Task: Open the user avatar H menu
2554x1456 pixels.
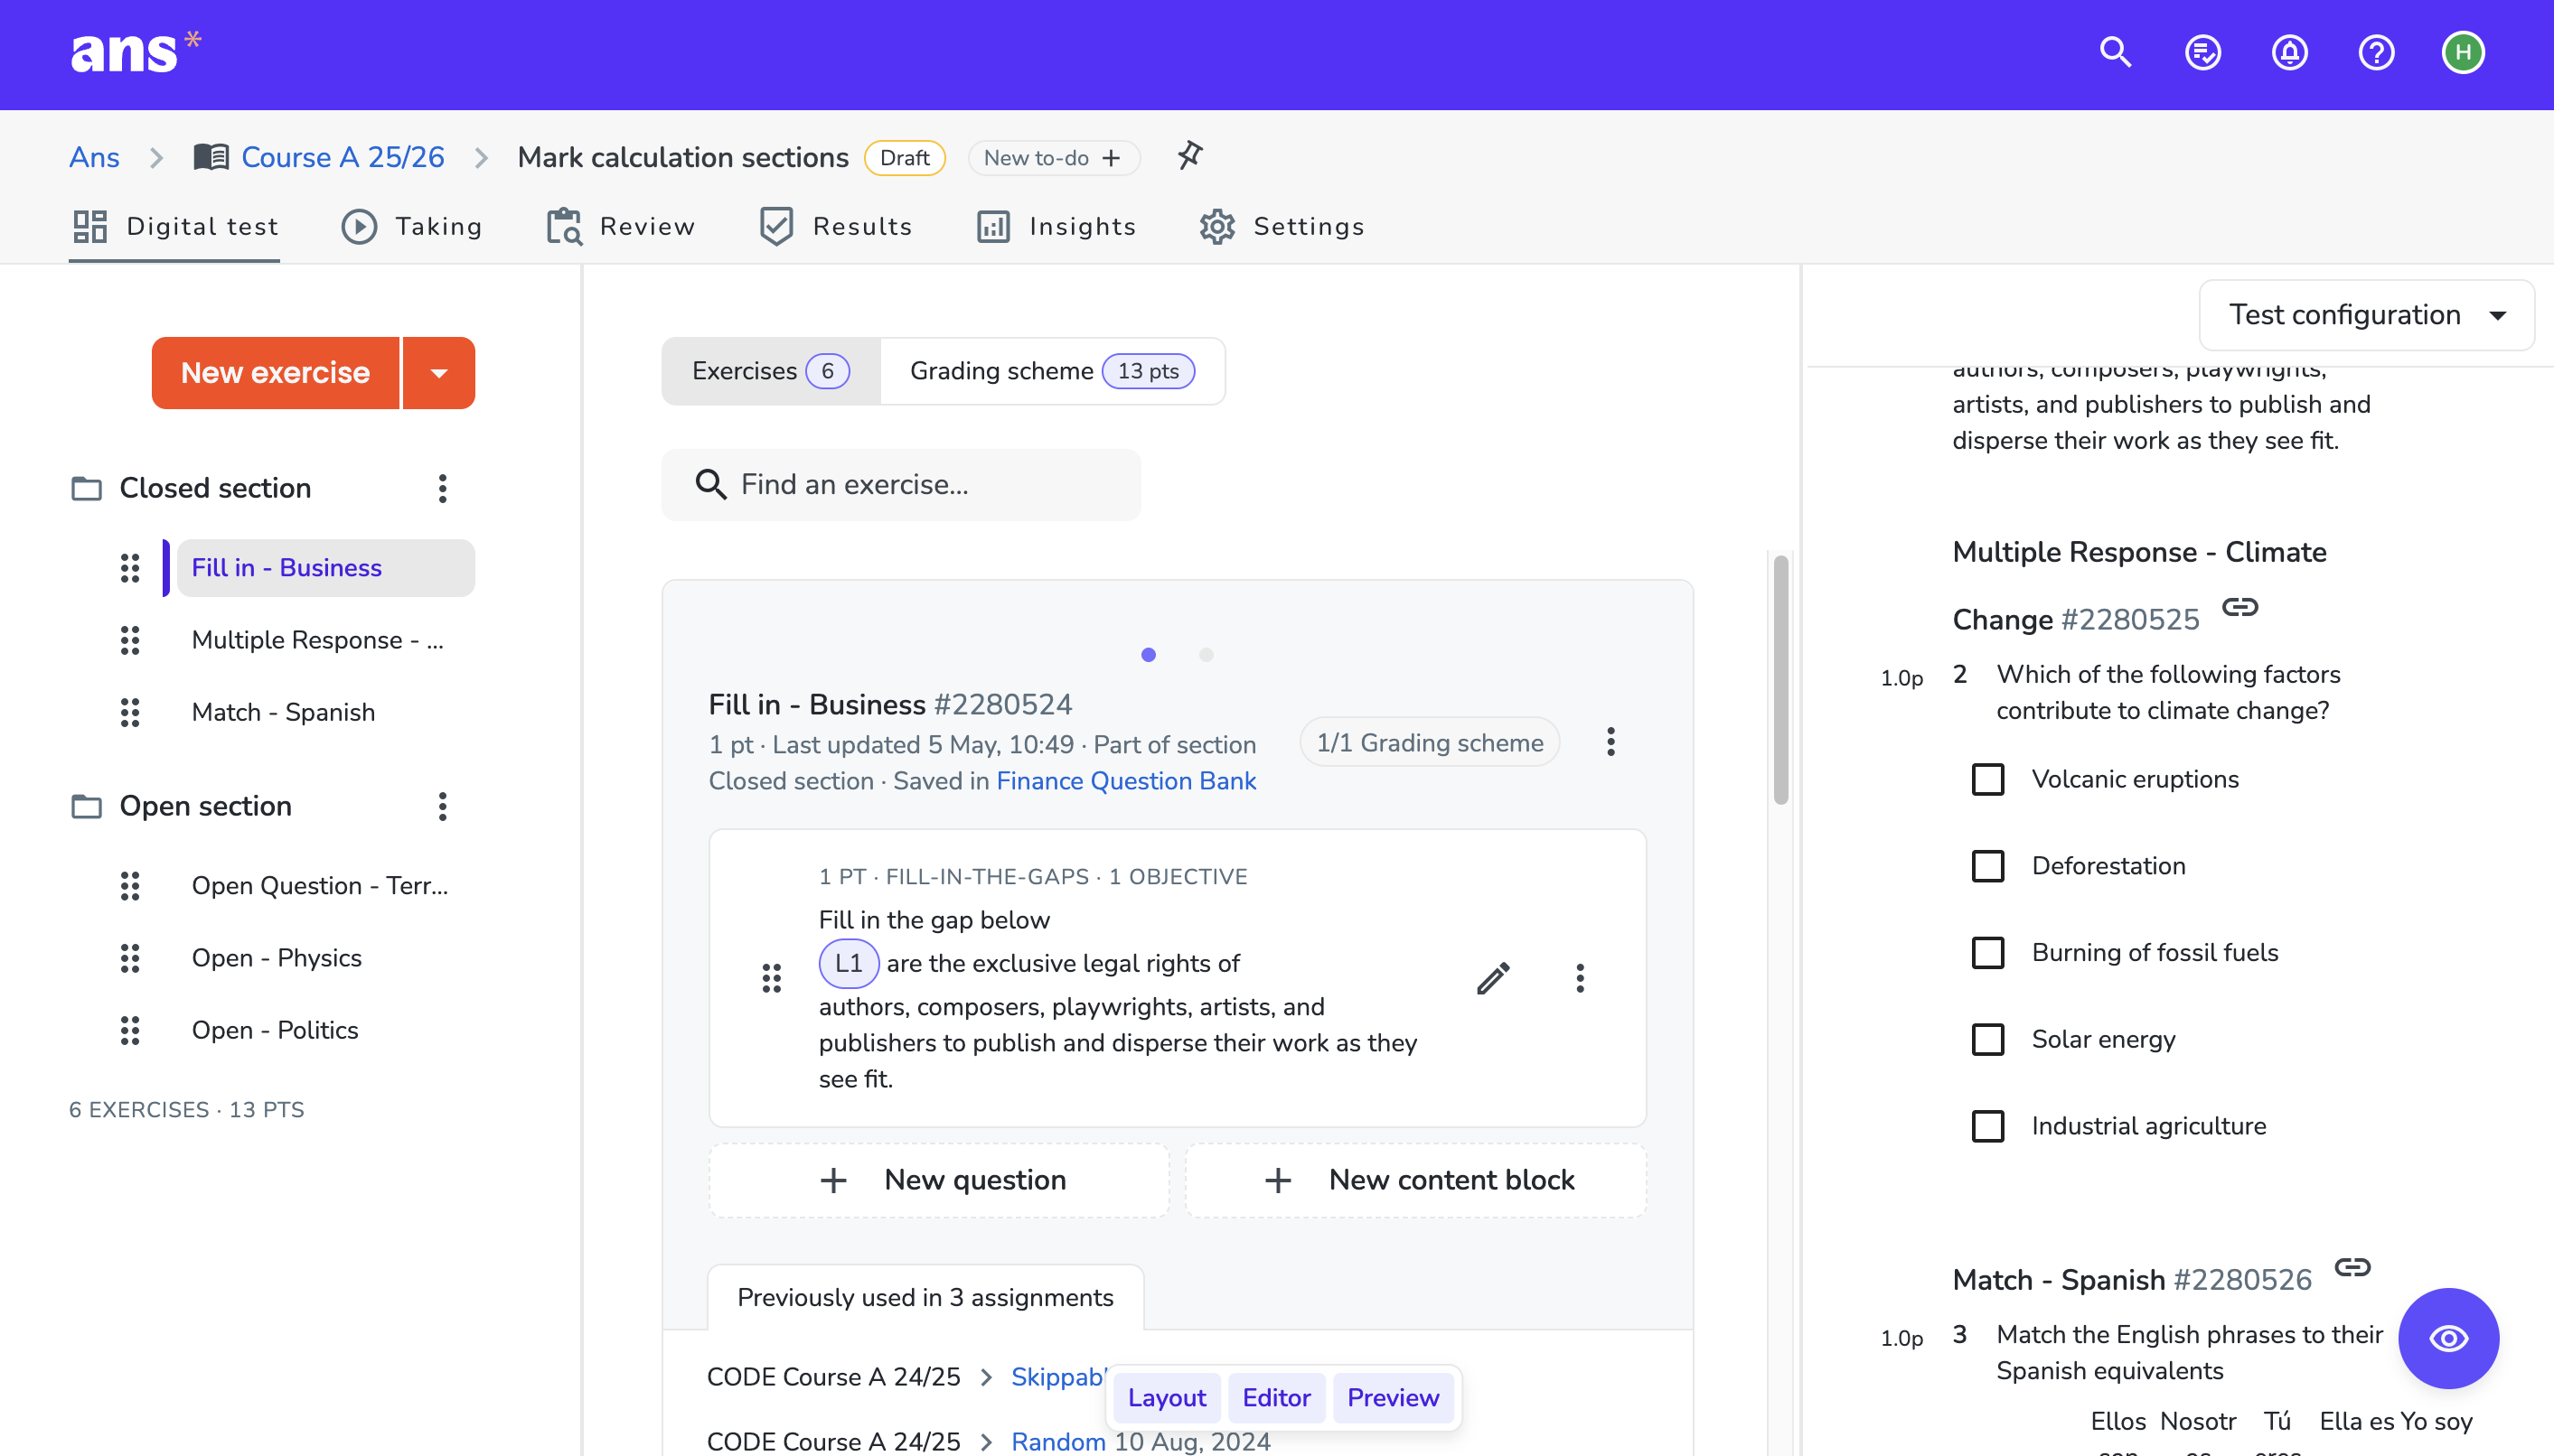Action: click(2463, 52)
